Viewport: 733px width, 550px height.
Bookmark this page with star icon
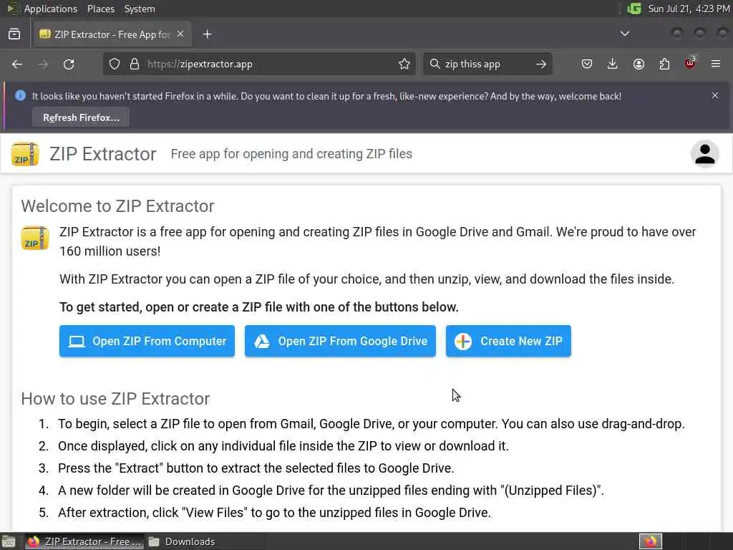404,64
